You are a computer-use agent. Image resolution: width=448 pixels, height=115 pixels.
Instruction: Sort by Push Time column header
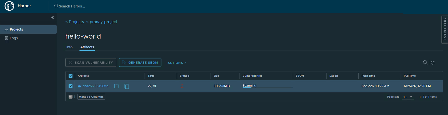pyautogui.click(x=368, y=76)
